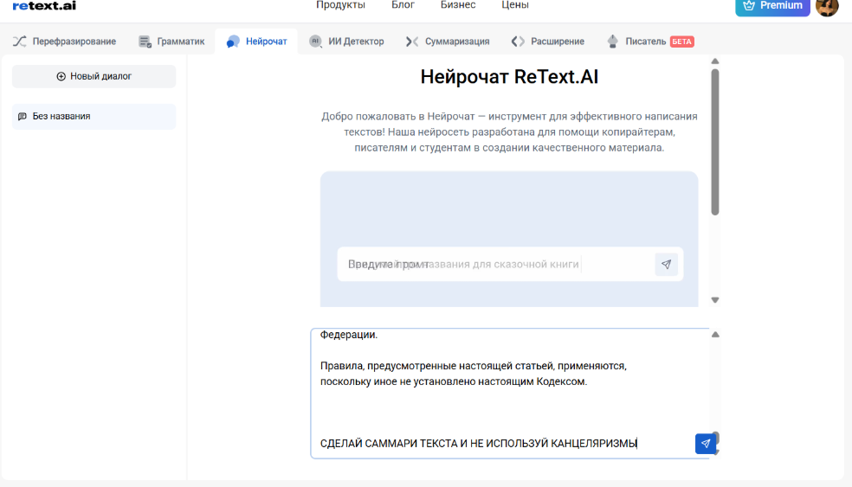This screenshot has width=852, height=487.
Task: Open the Бизнес menu item
Action: click(x=458, y=5)
